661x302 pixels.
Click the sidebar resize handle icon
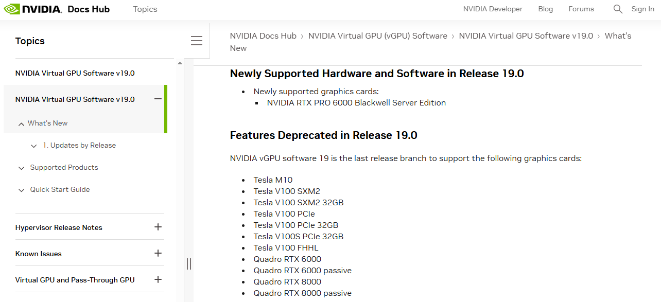coord(189,263)
